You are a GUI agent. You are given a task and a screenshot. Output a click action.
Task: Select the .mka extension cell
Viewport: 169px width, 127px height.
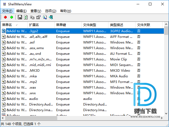33,76
